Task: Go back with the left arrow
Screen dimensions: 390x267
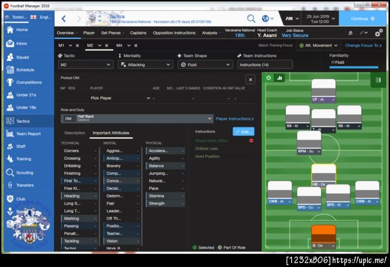Action: [64, 19]
